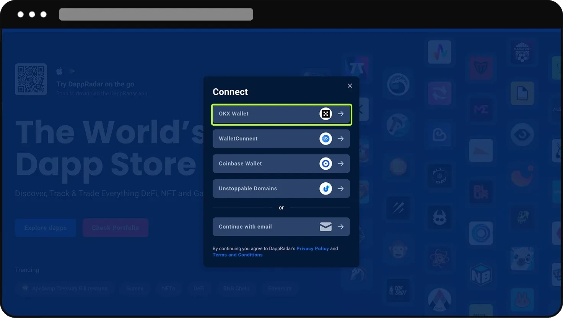The height and width of the screenshot is (318, 563).
Task: Select the NFTs trending tag
Action: [x=168, y=289]
